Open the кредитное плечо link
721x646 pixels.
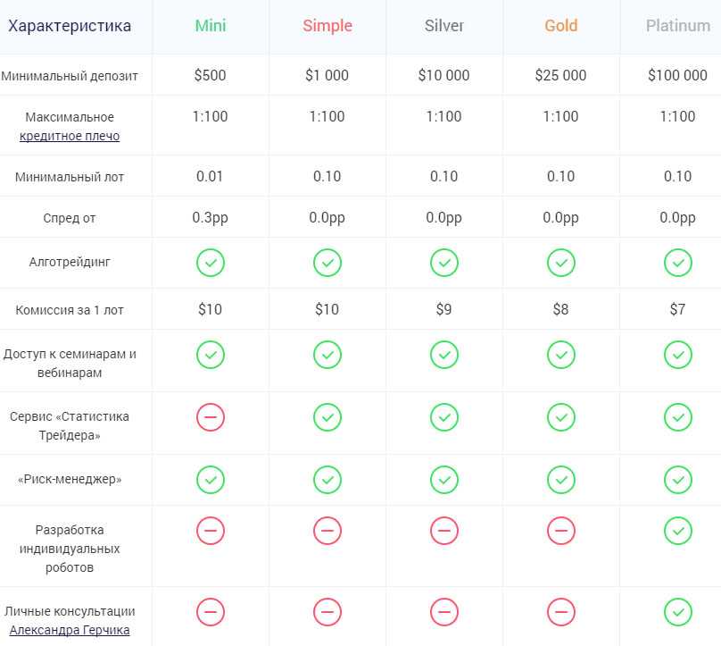(x=70, y=136)
